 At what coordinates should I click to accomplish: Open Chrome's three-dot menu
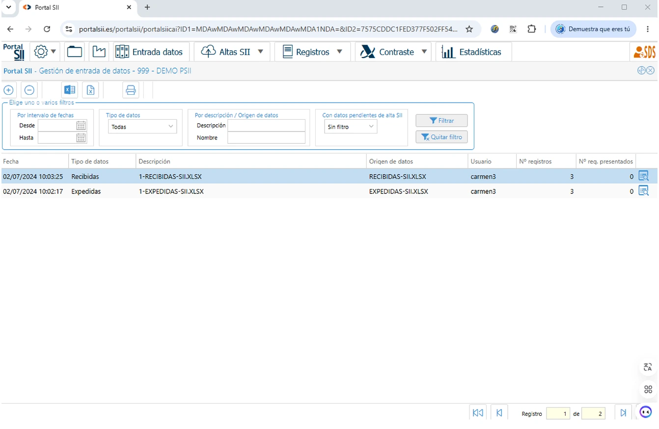(648, 29)
